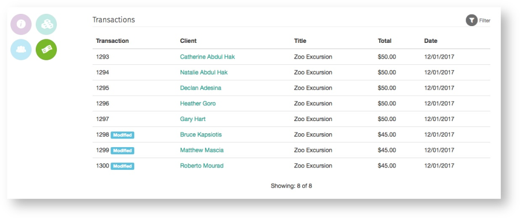Click the Filter funnel icon
521x219 pixels.
pos(471,20)
